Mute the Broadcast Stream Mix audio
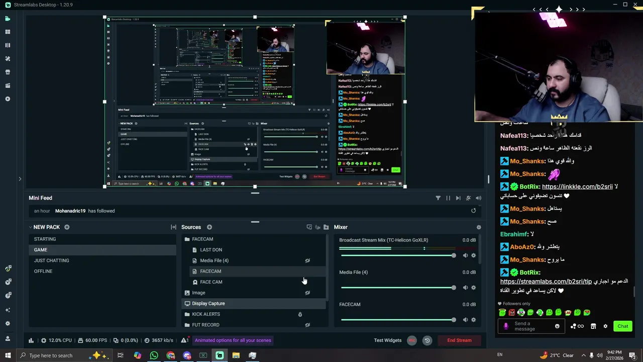The image size is (643, 362). 465,255
